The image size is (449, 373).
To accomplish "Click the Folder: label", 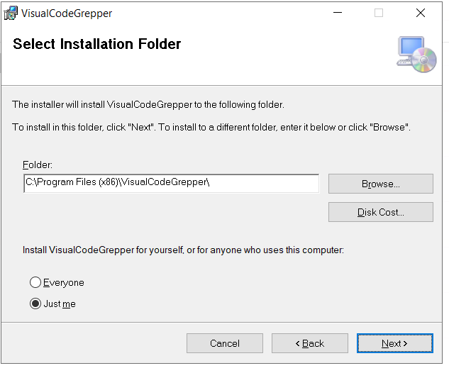I will [38, 165].
